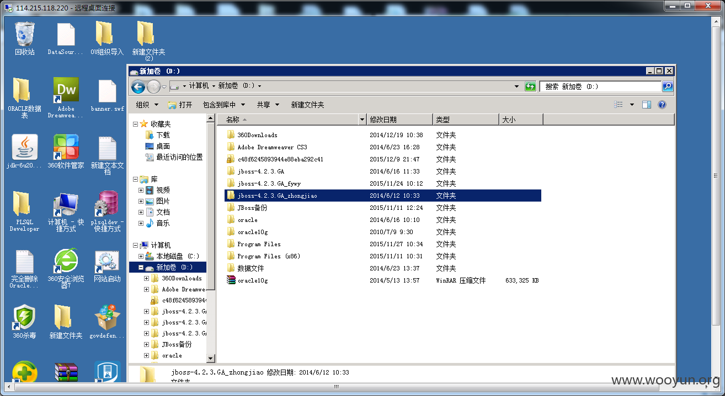The image size is (725, 396).
Task: Open plsqldev shortcut icon on desktop
Action: tap(107, 211)
